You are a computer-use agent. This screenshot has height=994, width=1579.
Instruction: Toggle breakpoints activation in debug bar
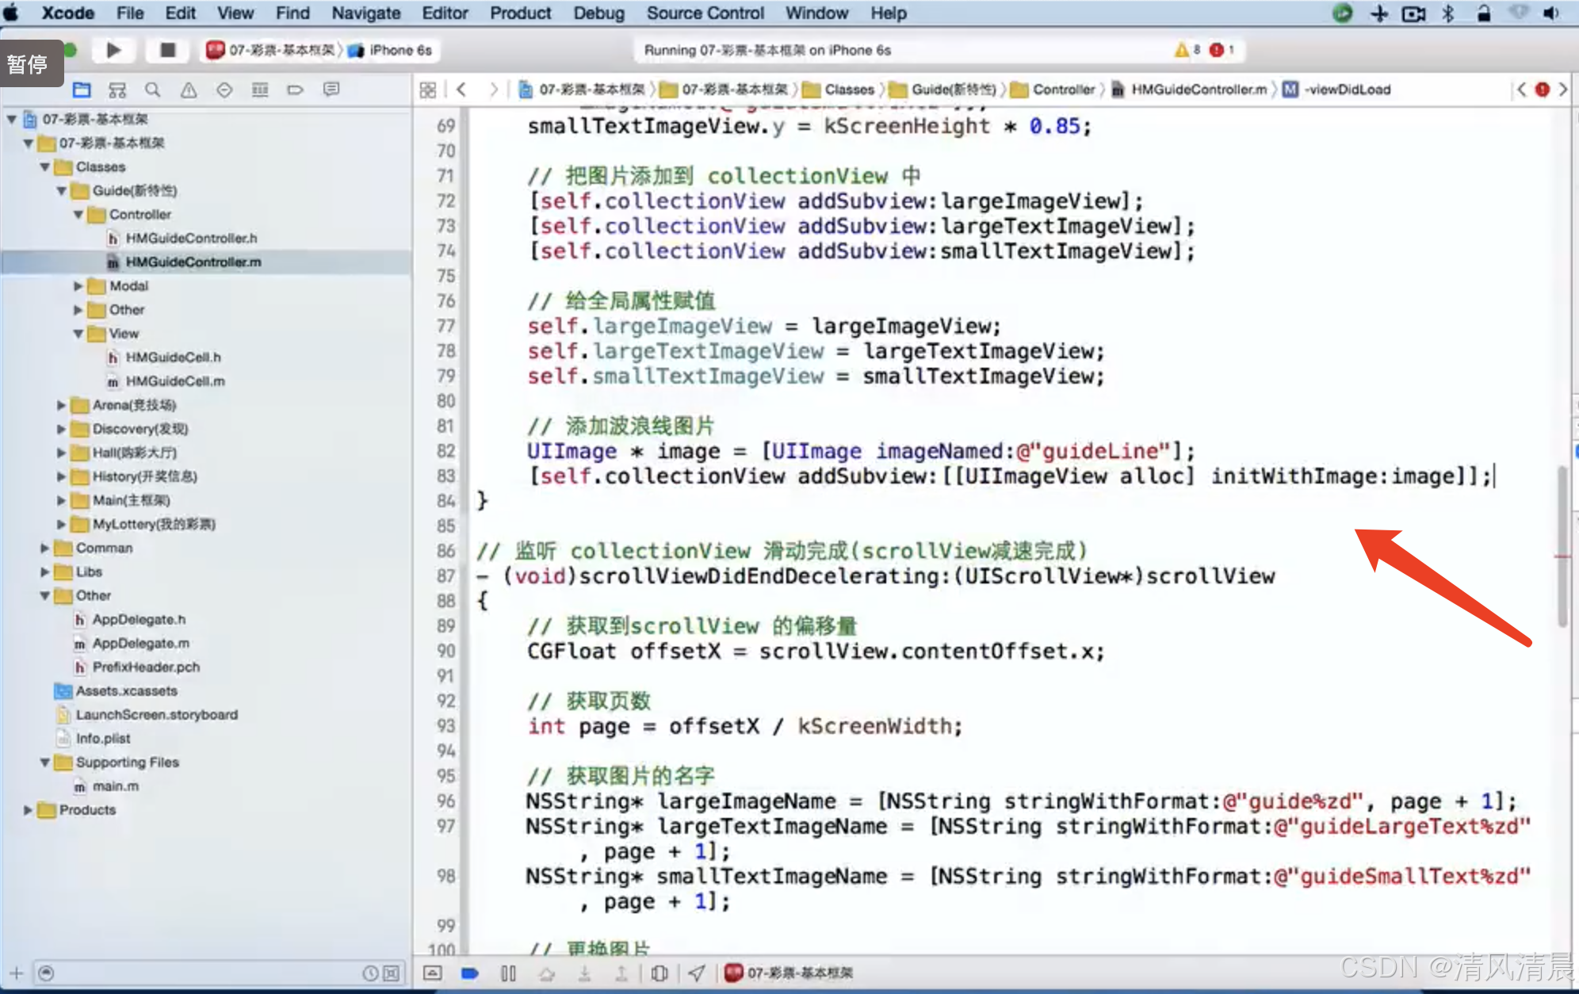(470, 973)
